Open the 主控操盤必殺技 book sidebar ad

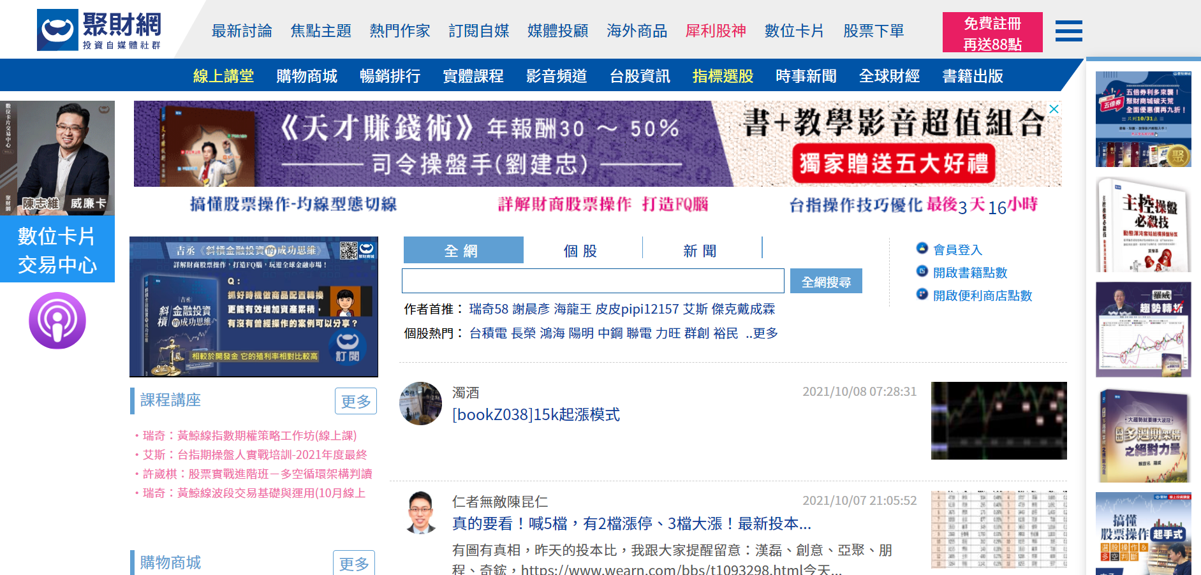pyautogui.click(x=1143, y=224)
